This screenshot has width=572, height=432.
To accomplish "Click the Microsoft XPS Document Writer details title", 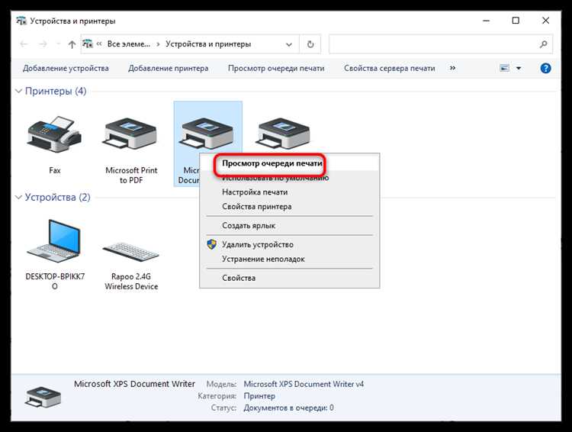I will click(134, 384).
